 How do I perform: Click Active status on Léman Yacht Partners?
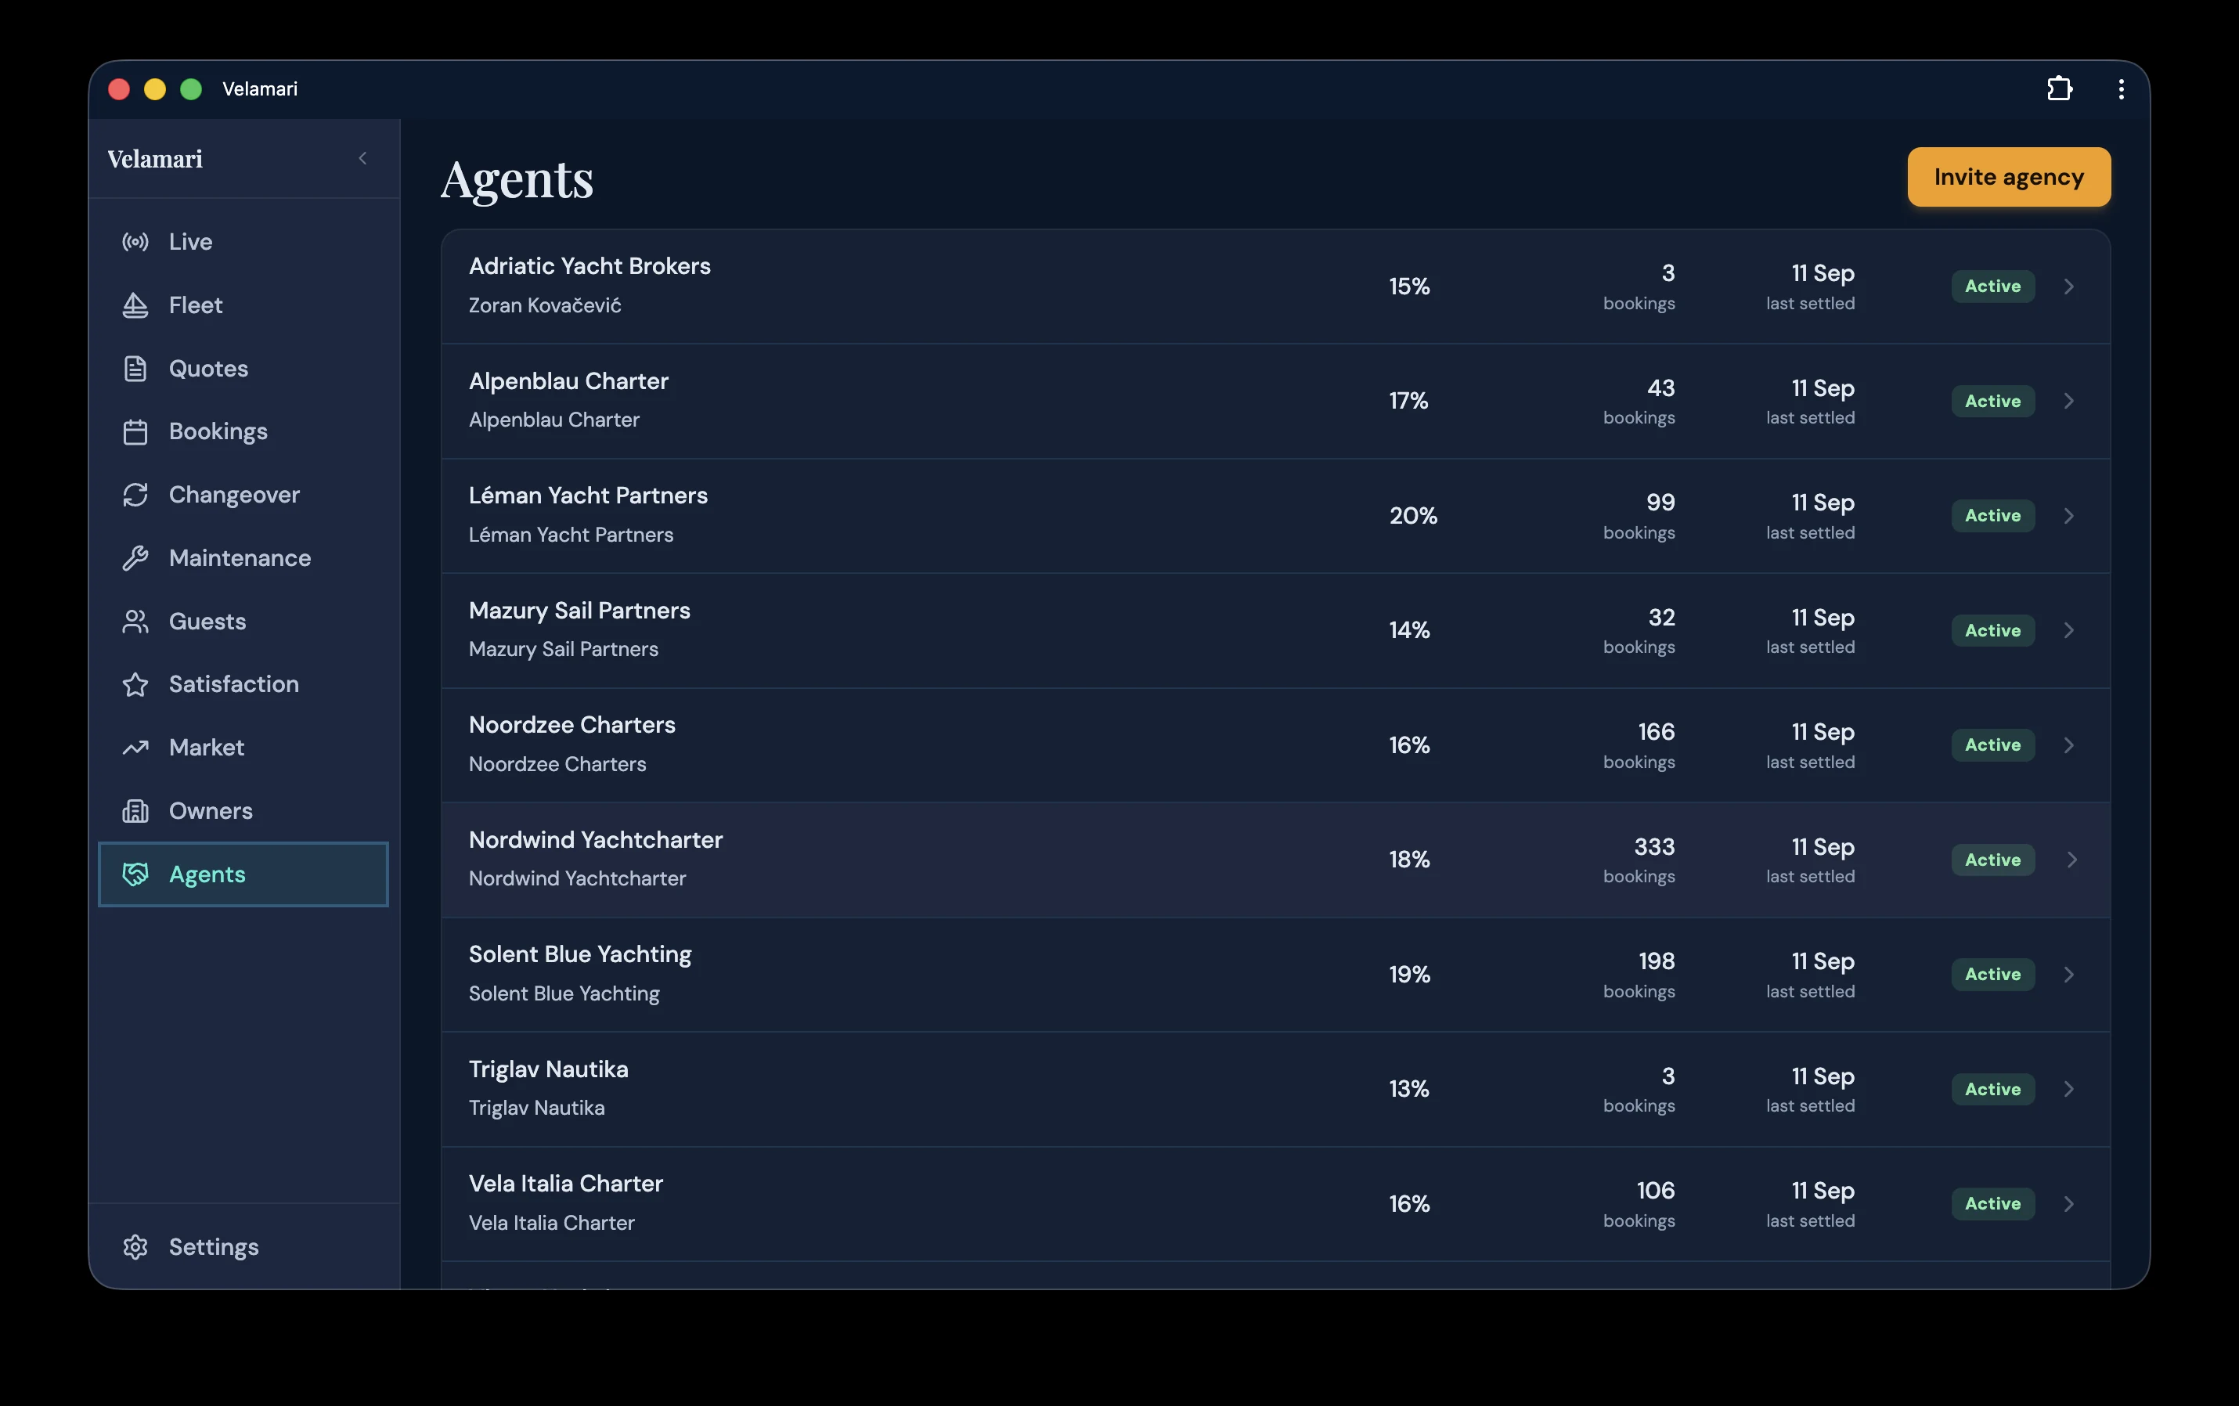coord(1992,515)
